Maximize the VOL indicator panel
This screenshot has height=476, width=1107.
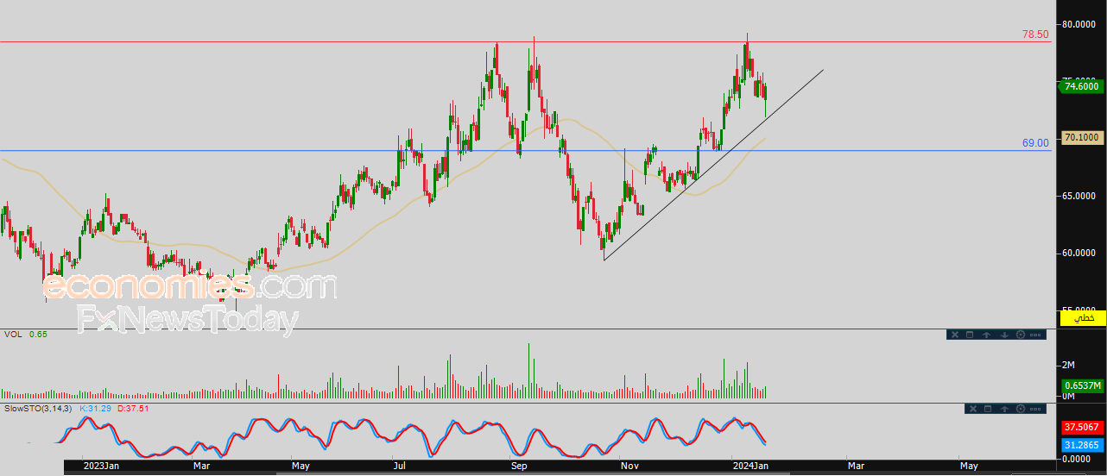[970, 335]
